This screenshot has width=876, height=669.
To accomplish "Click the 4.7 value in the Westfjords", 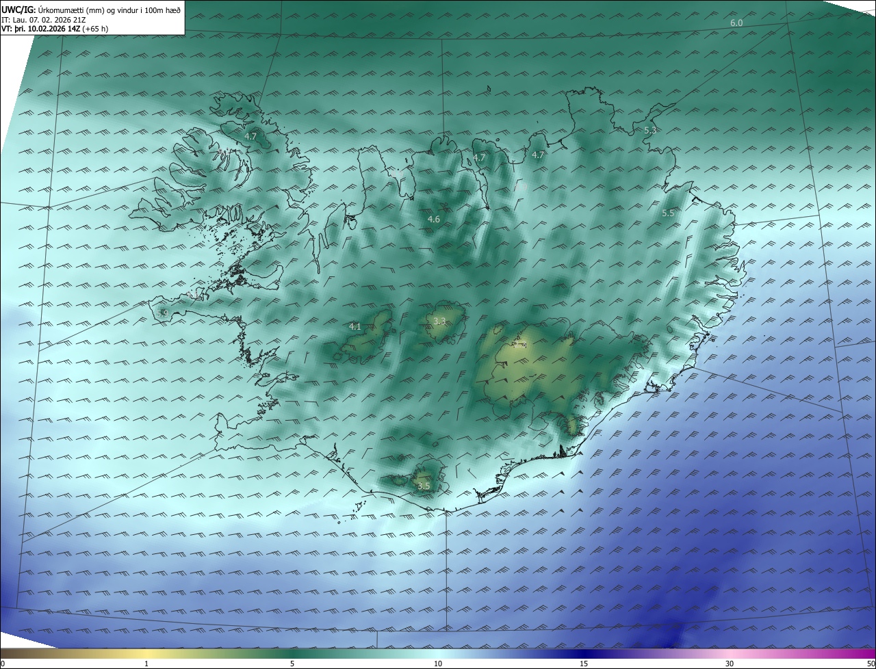I will pos(250,137).
